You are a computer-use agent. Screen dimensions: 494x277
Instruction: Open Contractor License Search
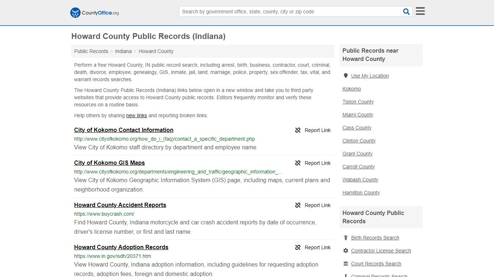(x=381, y=251)
